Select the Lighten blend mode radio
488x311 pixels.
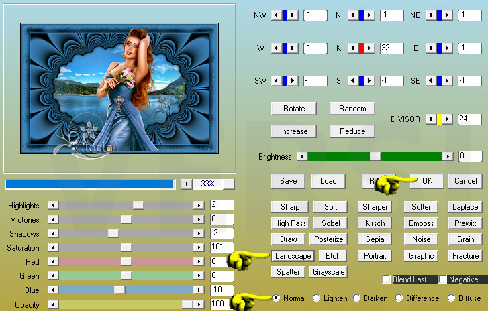[x=318, y=298]
